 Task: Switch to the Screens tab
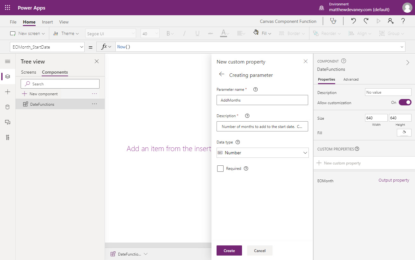[x=29, y=72]
